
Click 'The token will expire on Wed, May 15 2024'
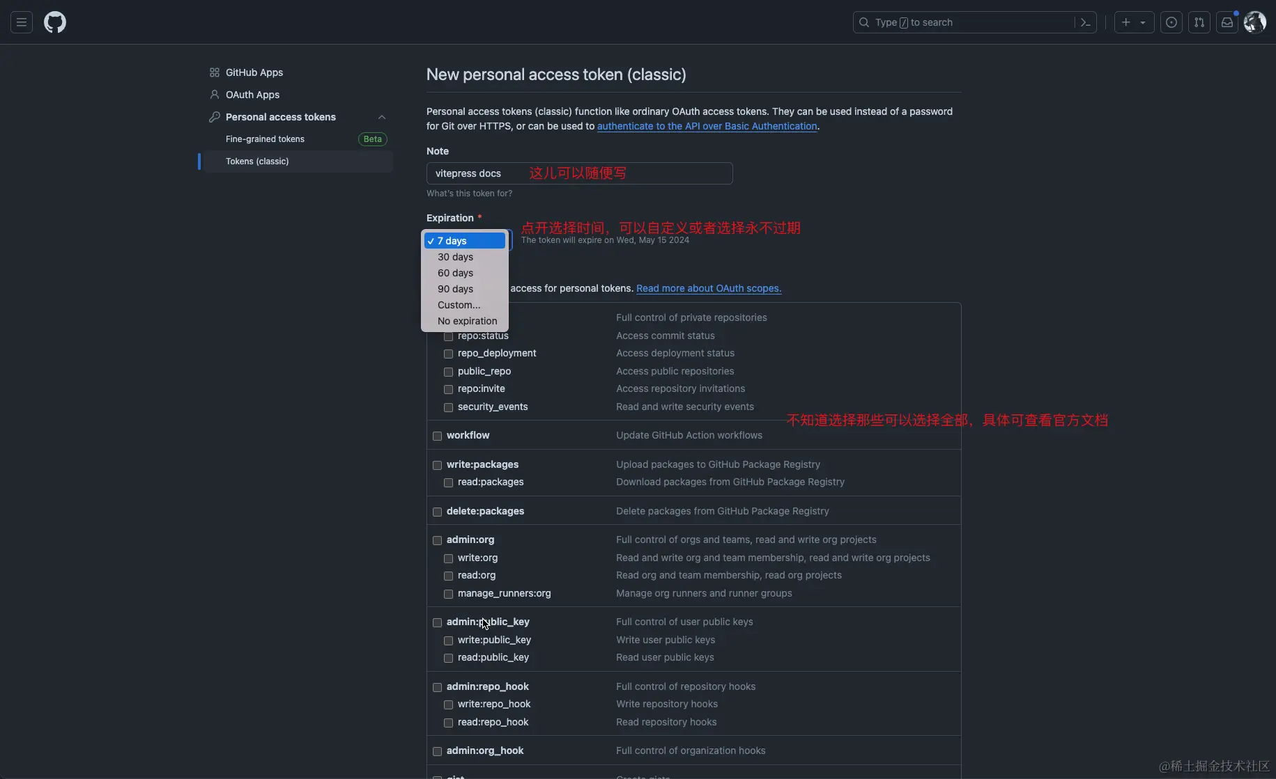605,240
